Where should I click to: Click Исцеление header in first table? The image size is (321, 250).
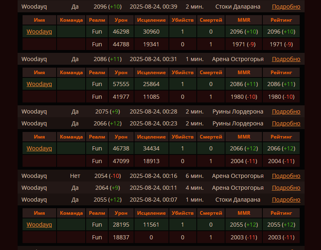[151, 20]
